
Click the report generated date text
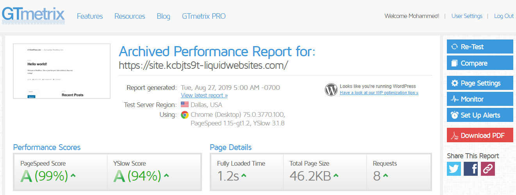pos(230,88)
